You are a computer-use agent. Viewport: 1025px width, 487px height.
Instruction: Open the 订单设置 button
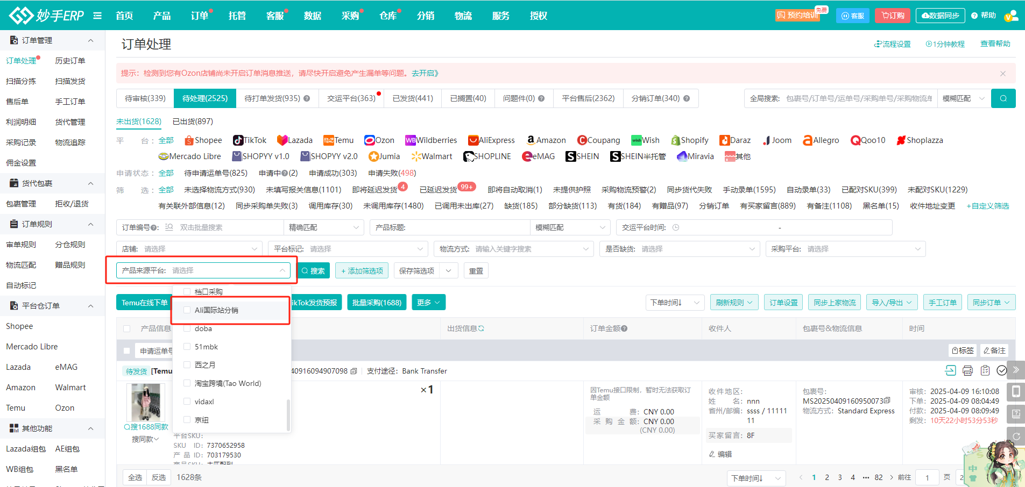[x=783, y=303]
